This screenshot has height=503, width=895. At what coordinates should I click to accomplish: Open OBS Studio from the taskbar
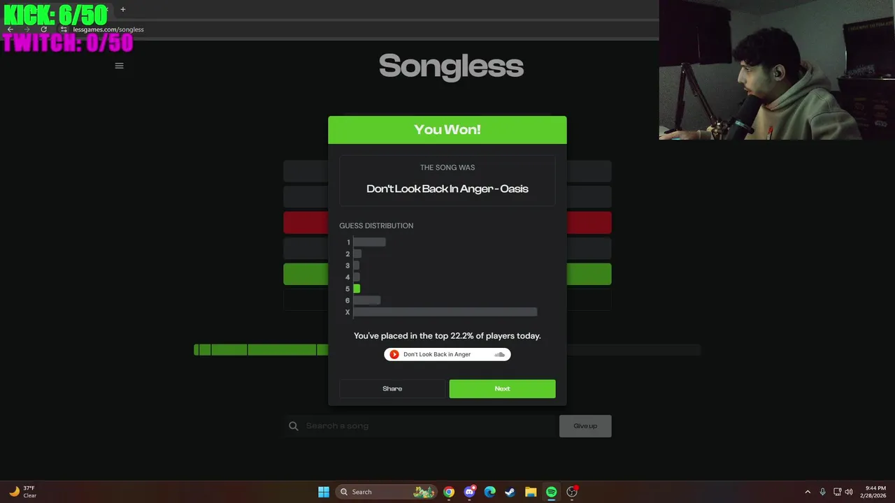point(572,492)
